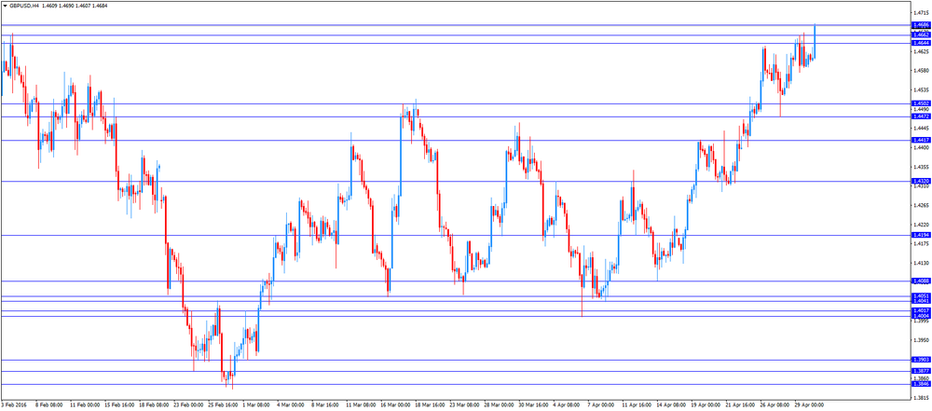Click the 23 Mar 08:00 time label
The height and width of the screenshot is (411, 932).
[464, 405]
